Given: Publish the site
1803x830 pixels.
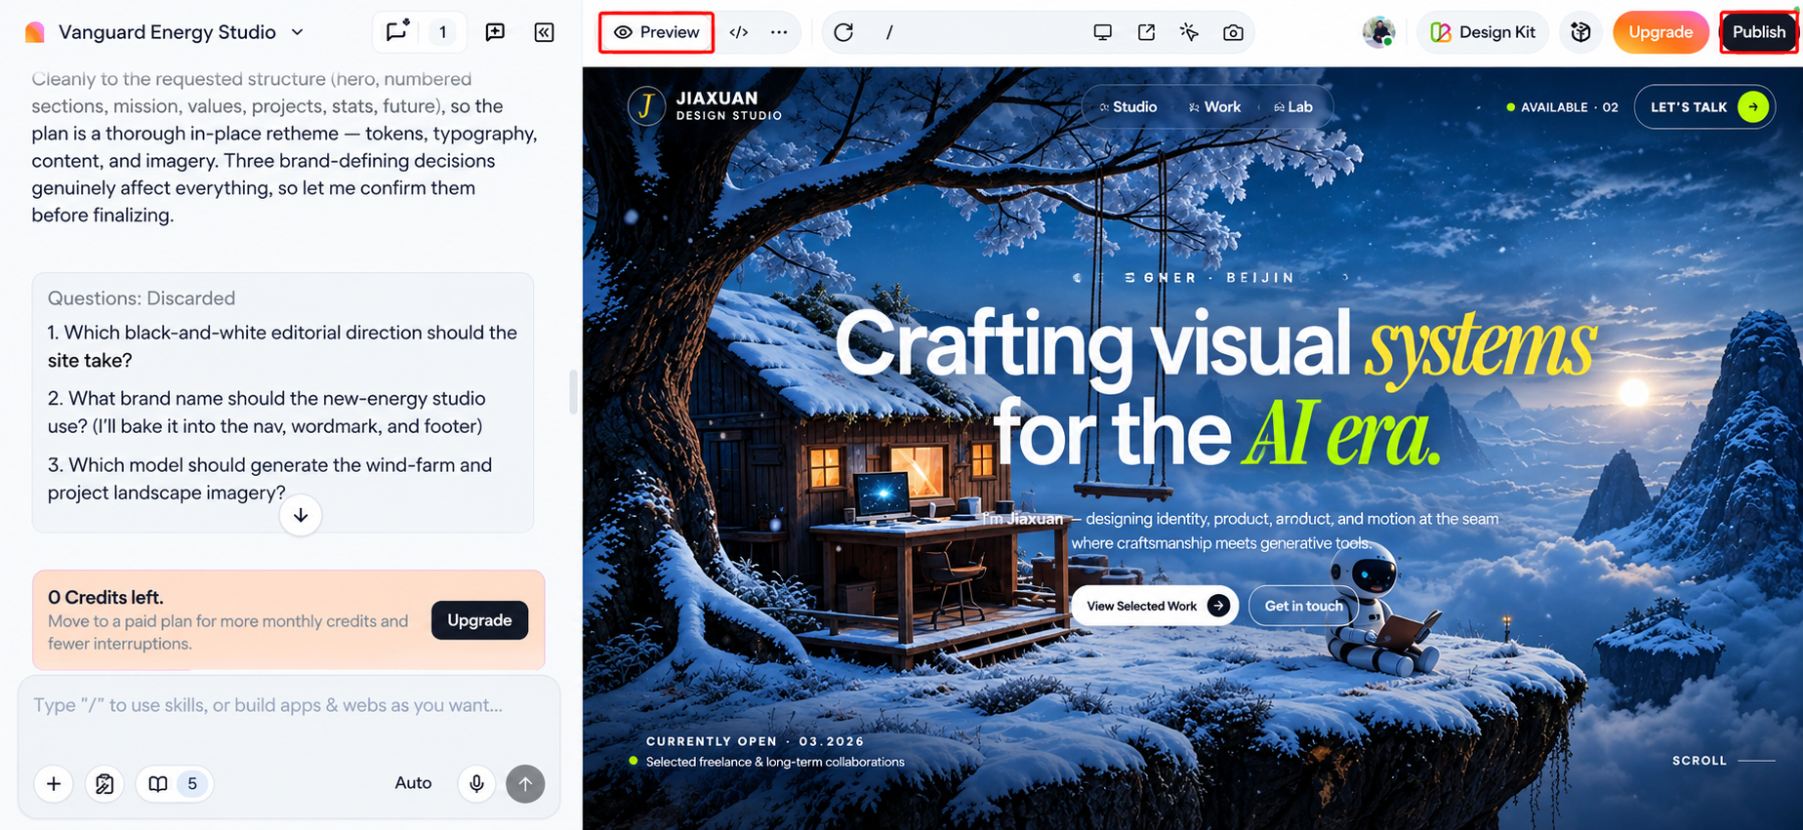Looking at the screenshot, I should (x=1758, y=32).
